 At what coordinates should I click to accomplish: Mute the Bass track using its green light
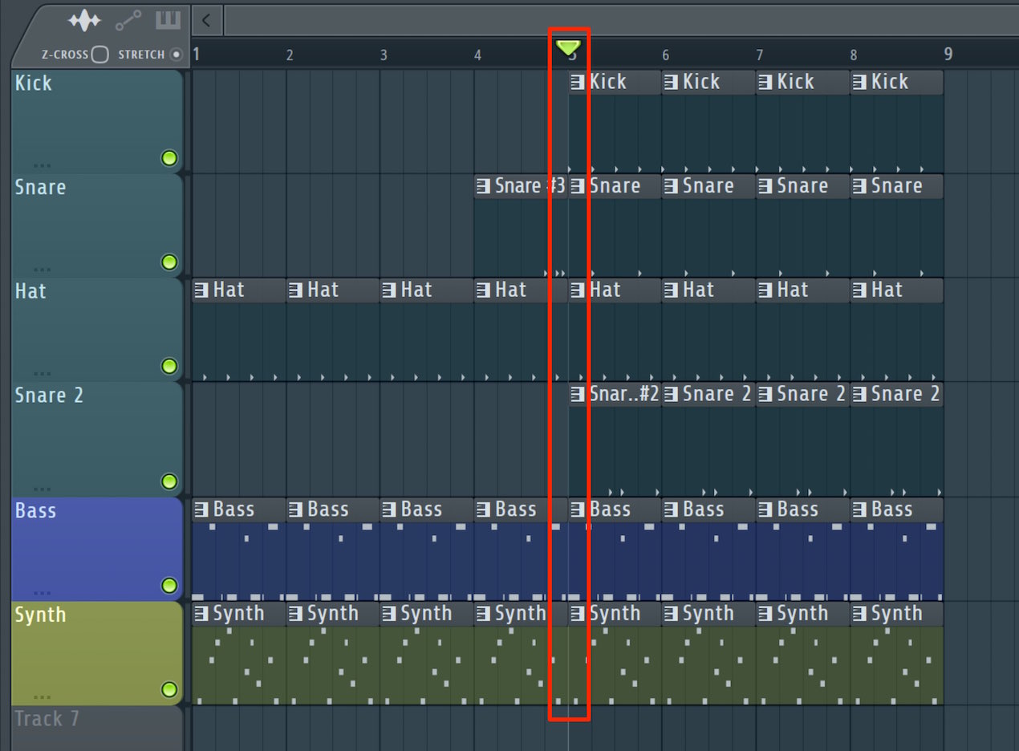click(x=168, y=586)
